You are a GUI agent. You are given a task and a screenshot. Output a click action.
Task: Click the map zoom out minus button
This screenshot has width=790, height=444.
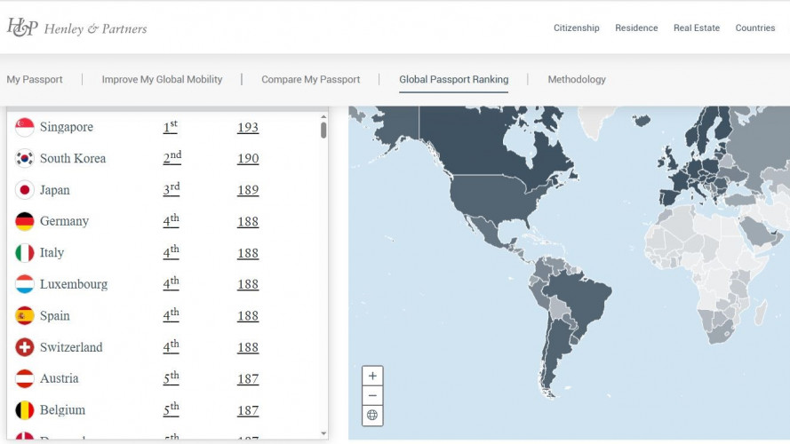[372, 396]
